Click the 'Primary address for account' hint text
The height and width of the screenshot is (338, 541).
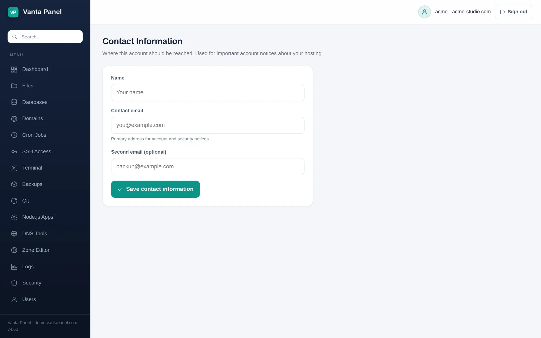160,139
